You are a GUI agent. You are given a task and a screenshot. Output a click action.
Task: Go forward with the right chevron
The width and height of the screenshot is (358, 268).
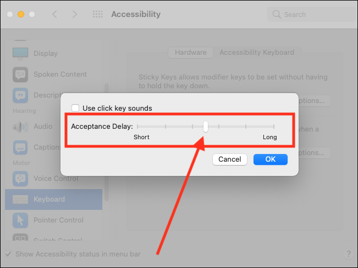[x=75, y=14]
